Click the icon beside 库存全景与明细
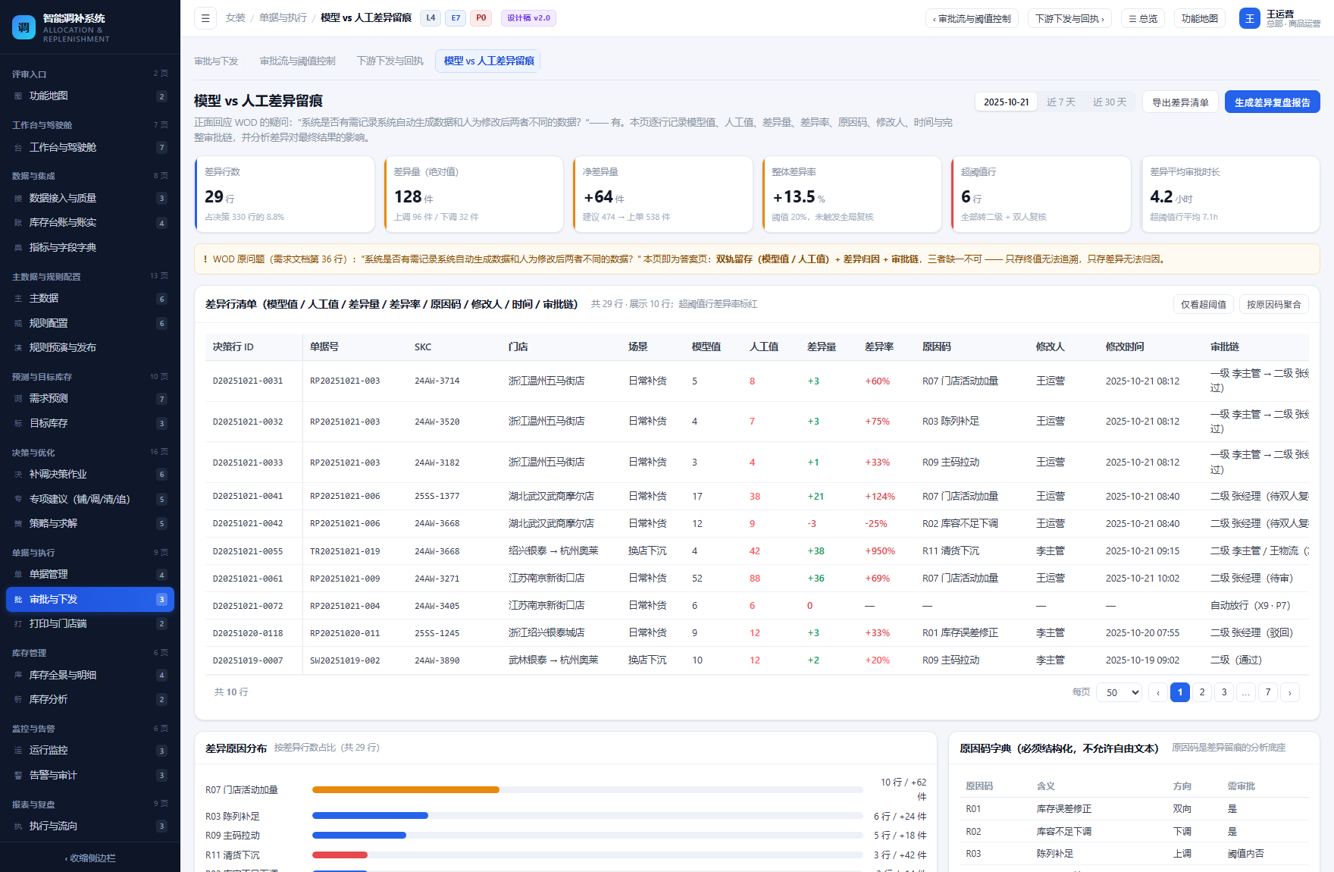 [x=18, y=676]
